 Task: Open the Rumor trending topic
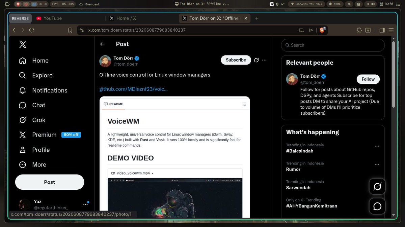click(x=293, y=169)
